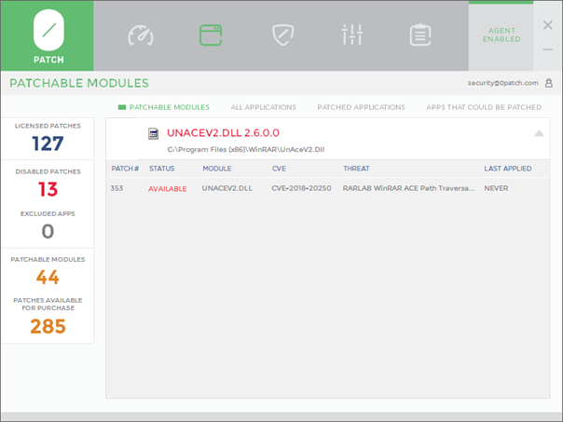Click the user account icon
This screenshot has height=422, width=563.
[x=549, y=83]
